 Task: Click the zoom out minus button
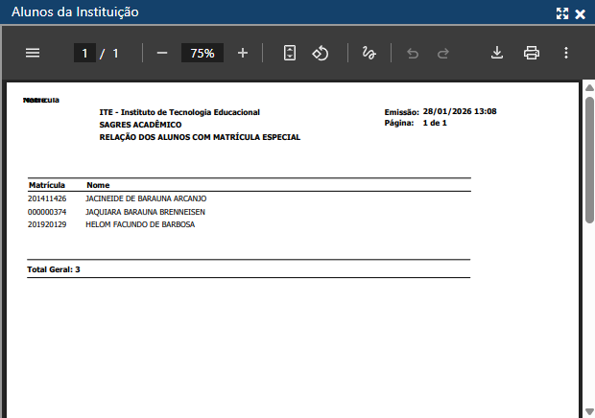pyautogui.click(x=161, y=54)
